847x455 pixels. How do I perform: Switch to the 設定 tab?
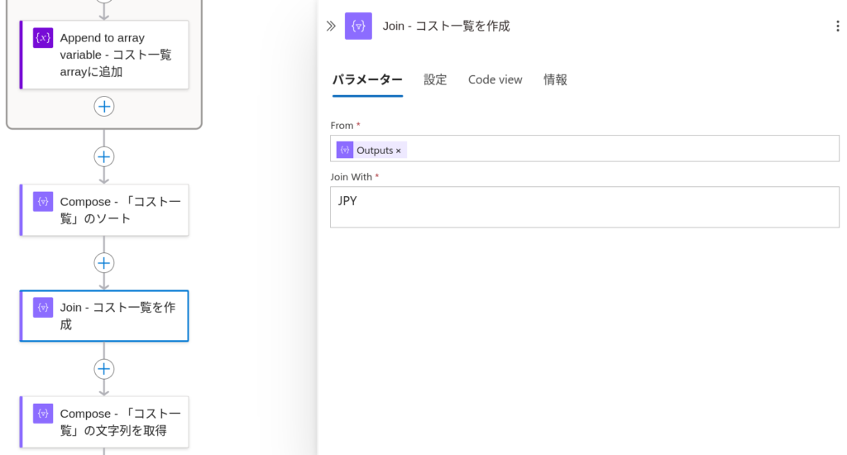pos(435,79)
